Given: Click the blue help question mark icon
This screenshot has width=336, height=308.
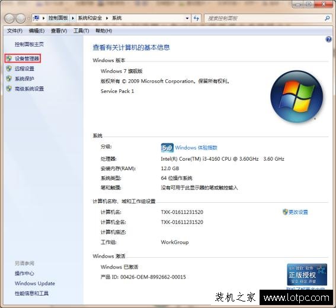Looking at the screenshot, I should coord(328,40).
